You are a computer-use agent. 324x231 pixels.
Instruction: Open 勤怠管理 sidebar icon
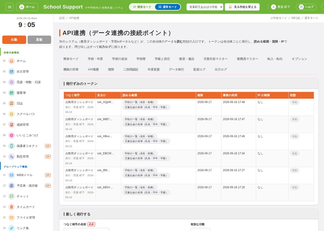coord(12,156)
